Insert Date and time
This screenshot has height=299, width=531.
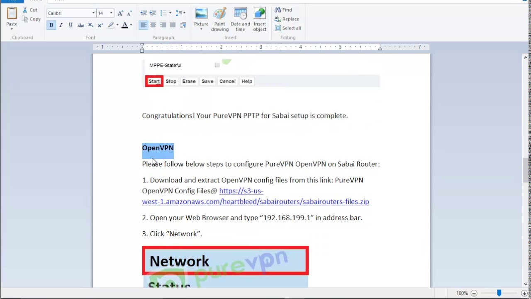point(241,20)
